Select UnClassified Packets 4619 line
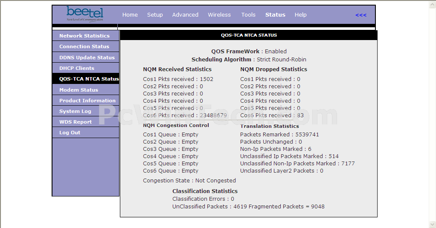This screenshot has width=436, height=228. (248, 206)
